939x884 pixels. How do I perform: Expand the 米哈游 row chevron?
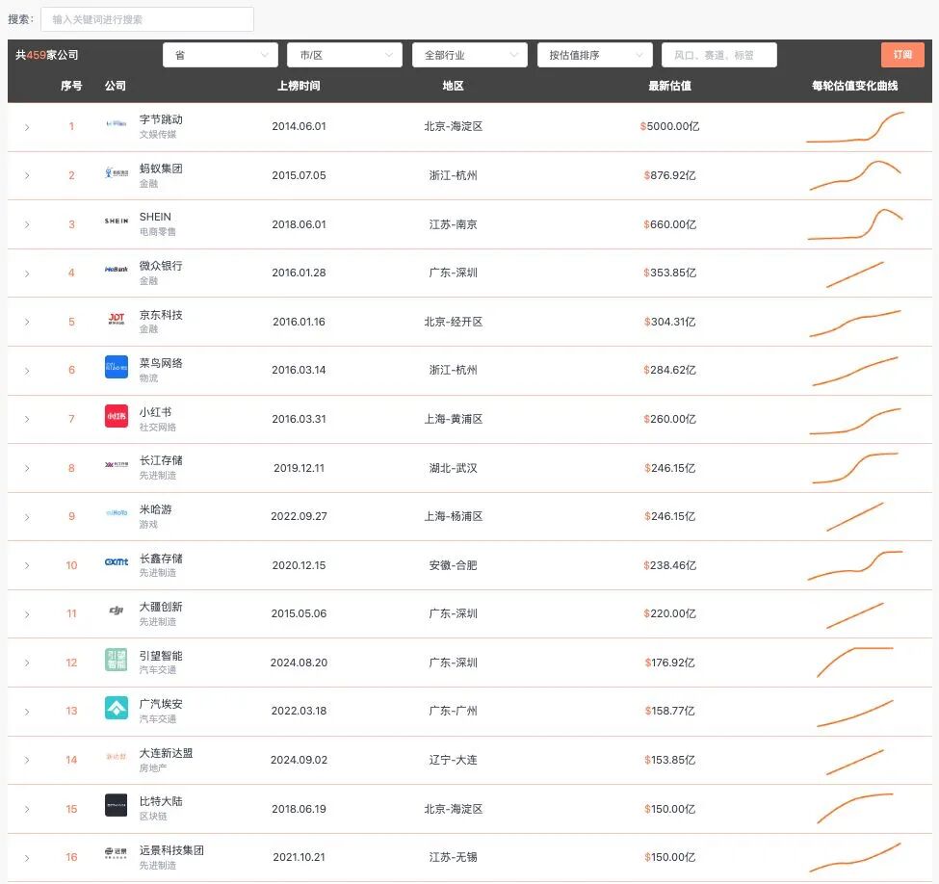[x=27, y=517]
